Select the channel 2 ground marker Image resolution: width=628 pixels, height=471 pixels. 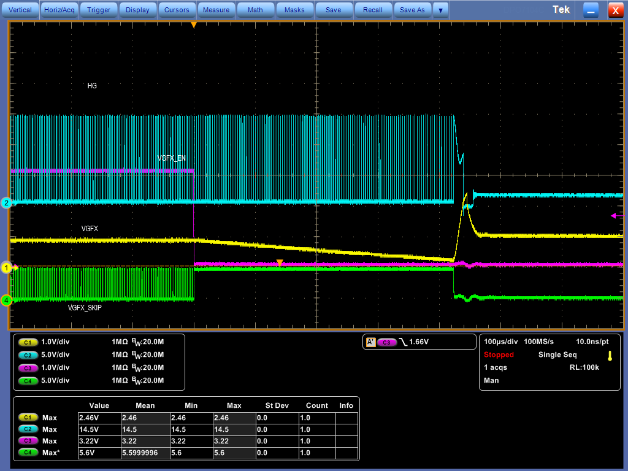point(6,203)
